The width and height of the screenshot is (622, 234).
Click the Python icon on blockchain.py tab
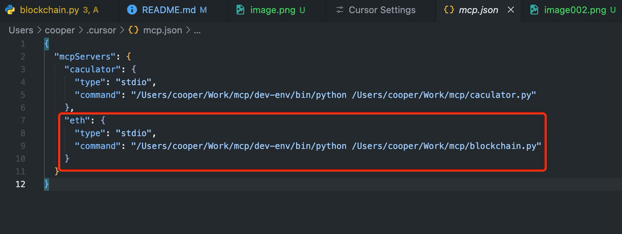(x=9, y=10)
